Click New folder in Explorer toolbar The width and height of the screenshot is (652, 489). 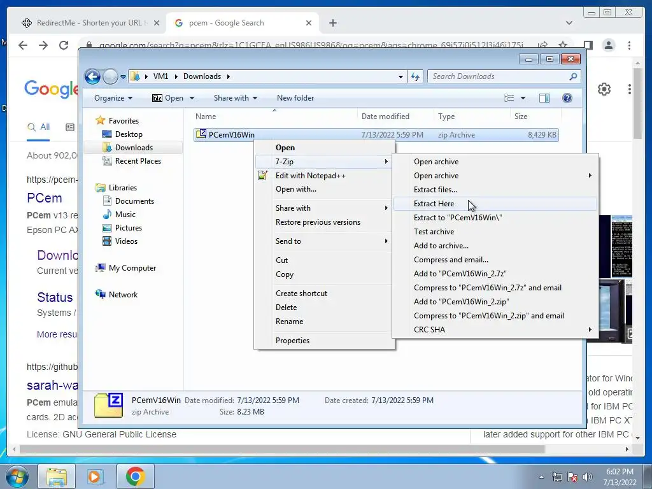click(295, 98)
